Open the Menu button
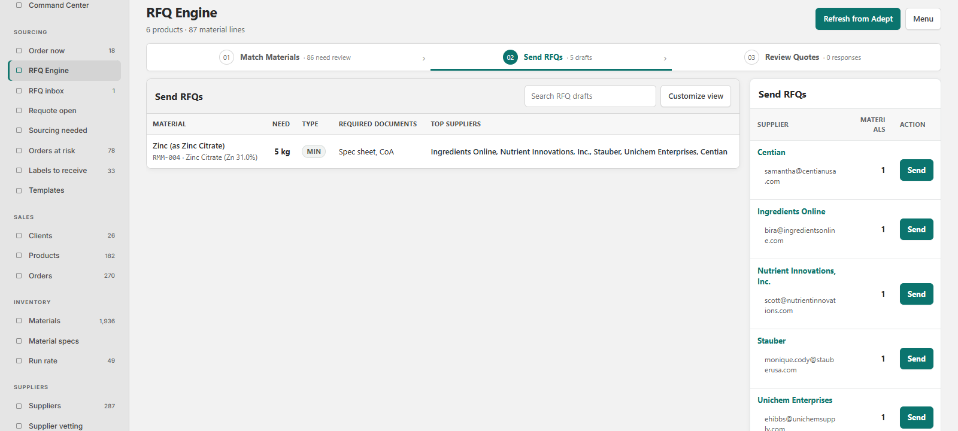The width and height of the screenshot is (958, 431). pyautogui.click(x=923, y=19)
